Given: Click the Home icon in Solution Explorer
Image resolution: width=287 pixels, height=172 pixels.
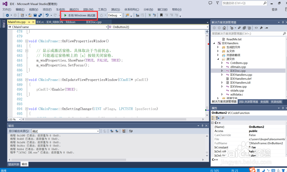Looking at the screenshot, I should point(224,28).
